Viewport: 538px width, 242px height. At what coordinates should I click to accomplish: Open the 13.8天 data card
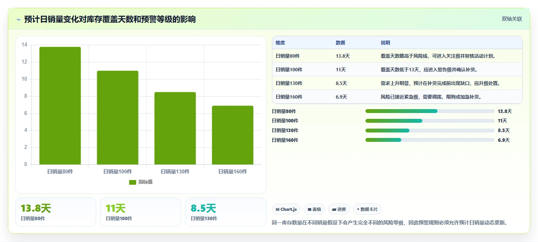(x=56, y=212)
